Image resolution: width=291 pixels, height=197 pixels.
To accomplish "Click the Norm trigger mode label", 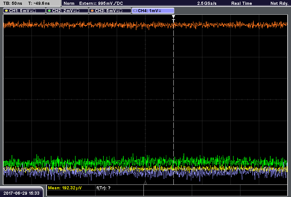I will [x=69, y=3].
